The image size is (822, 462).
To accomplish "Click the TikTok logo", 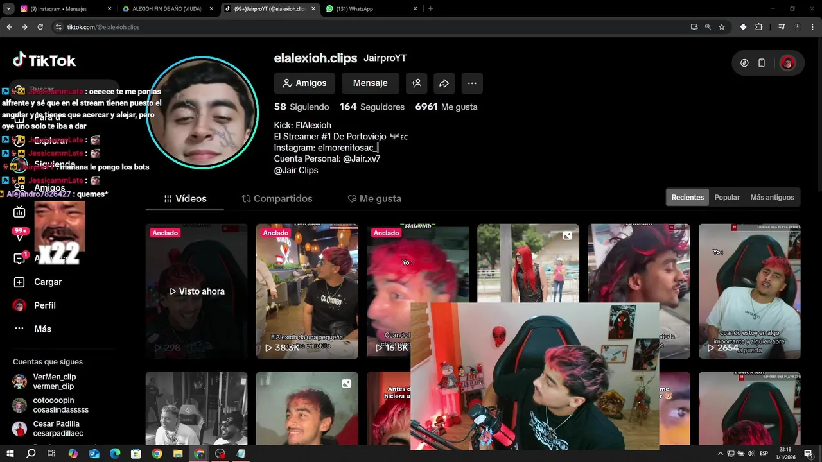I will pyautogui.click(x=44, y=60).
